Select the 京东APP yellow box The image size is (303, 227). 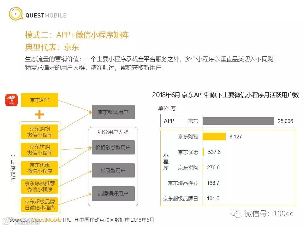tap(40, 100)
